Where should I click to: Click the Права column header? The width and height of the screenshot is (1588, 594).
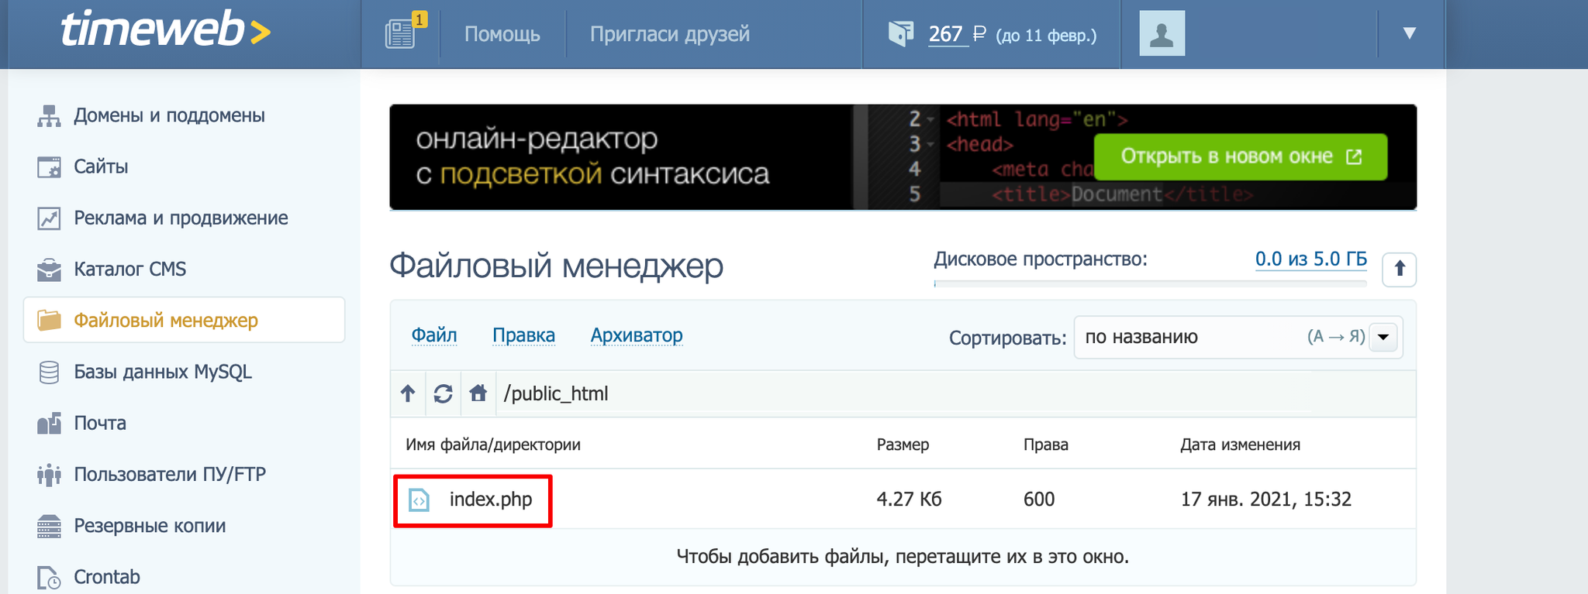tap(1045, 445)
